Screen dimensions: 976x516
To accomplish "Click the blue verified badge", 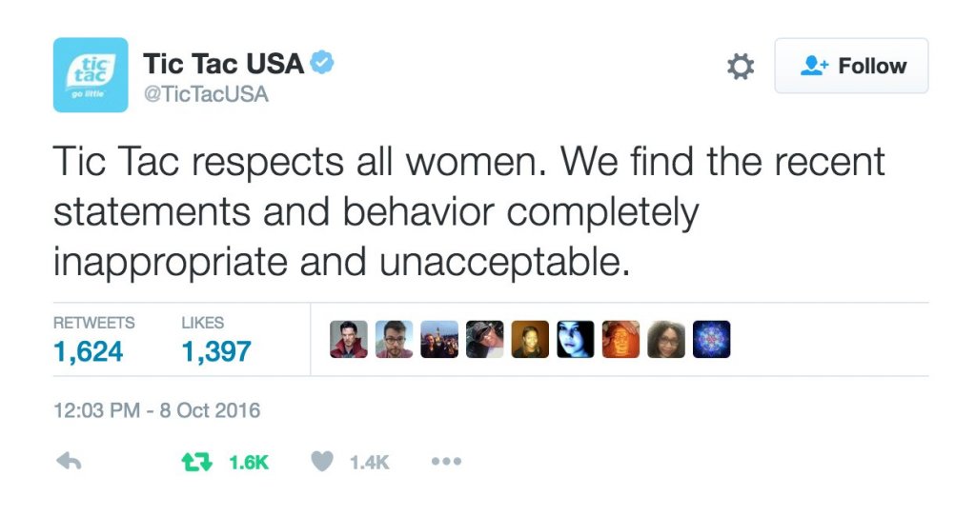I will pos(322,62).
